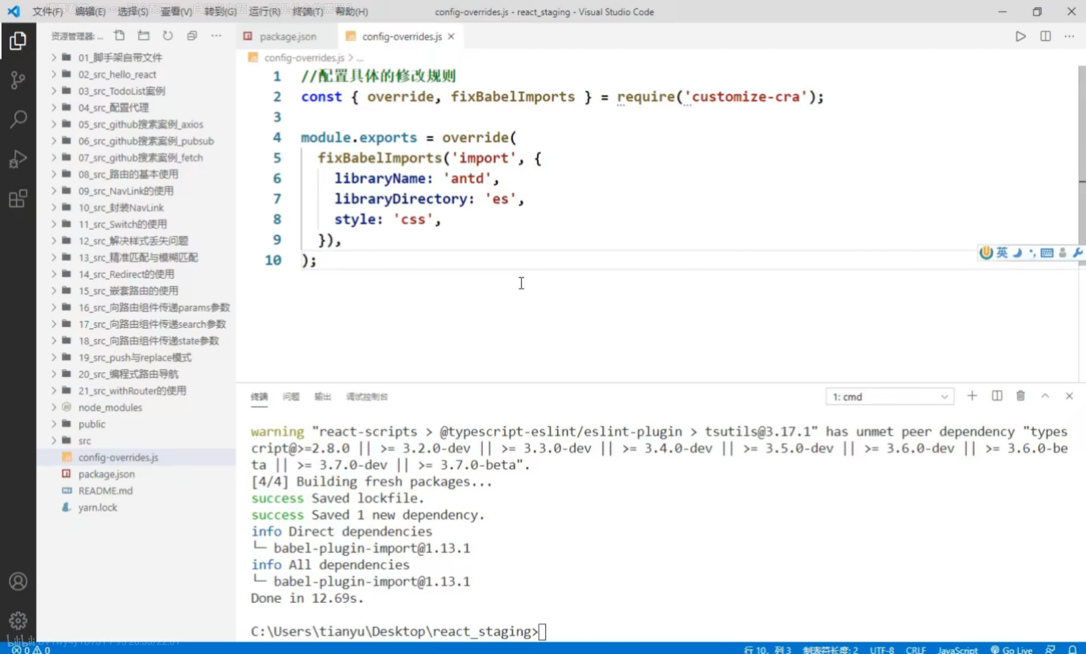This screenshot has width=1086, height=654.
Task: Open the Run and Debug view
Action: (17, 159)
